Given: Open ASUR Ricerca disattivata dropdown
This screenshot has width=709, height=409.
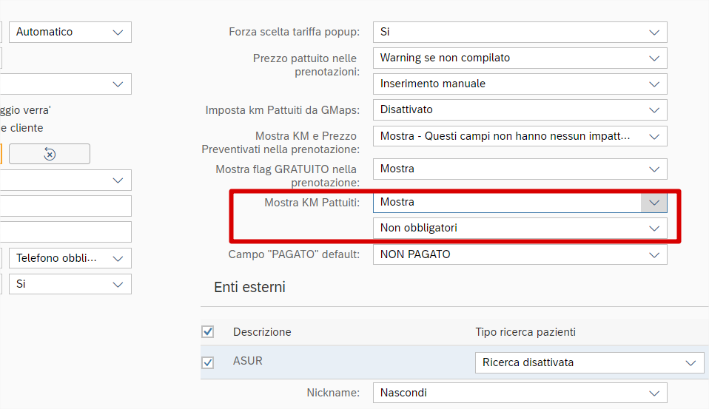Looking at the screenshot, I should point(690,362).
